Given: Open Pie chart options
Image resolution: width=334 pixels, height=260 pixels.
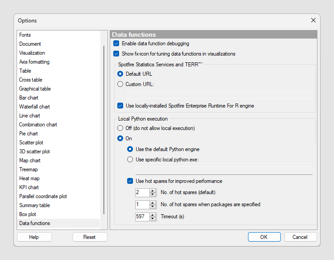Looking at the screenshot, I should point(58,134).
